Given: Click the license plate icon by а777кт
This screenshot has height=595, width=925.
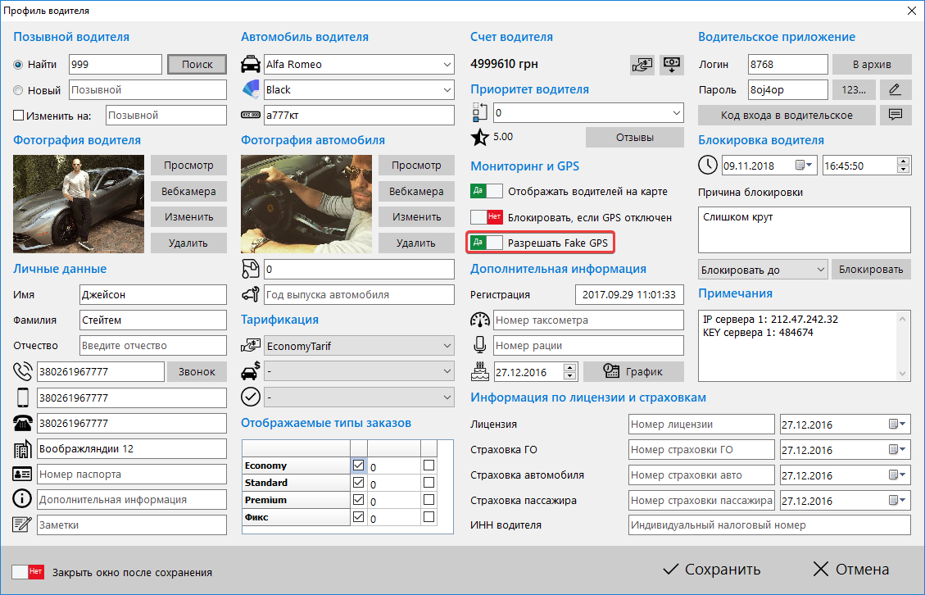Looking at the screenshot, I should (x=251, y=115).
